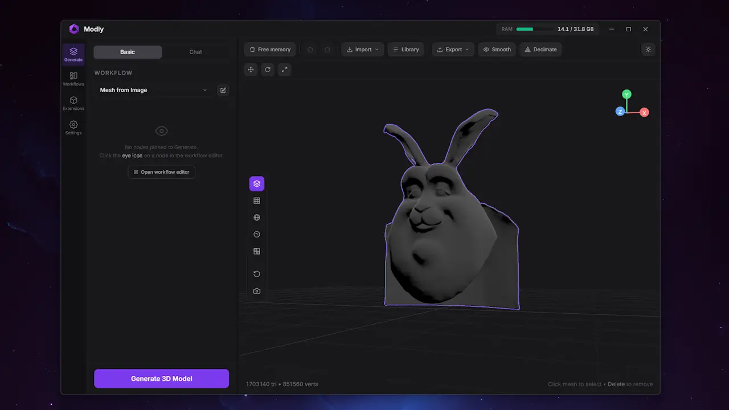Open the Mesh from Image workflow dropdown
729x410 pixels.
point(154,90)
